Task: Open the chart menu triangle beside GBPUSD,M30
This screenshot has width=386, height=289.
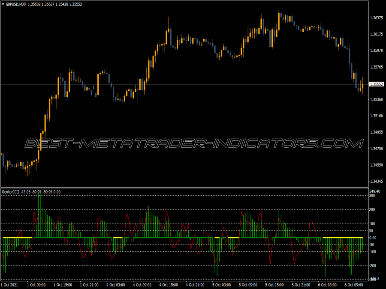Action: coord(3,4)
